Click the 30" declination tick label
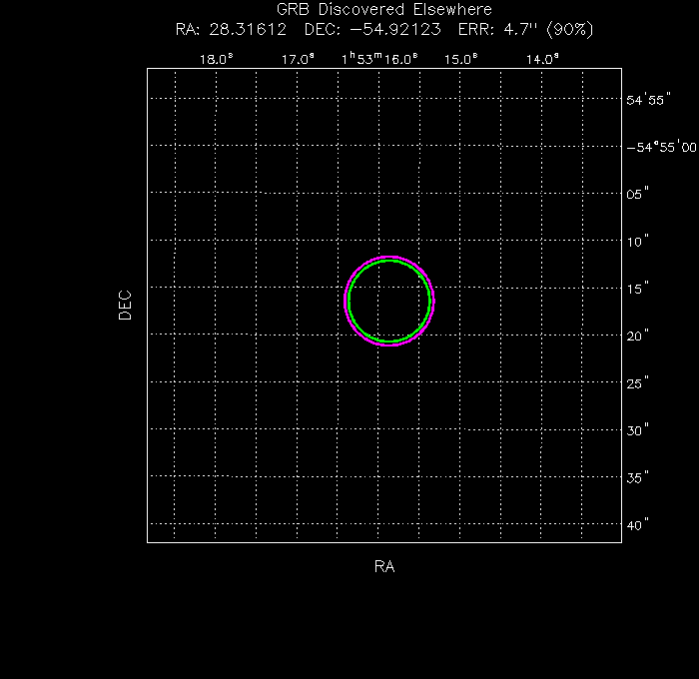The width and height of the screenshot is (699, 679). pos(637,430)
